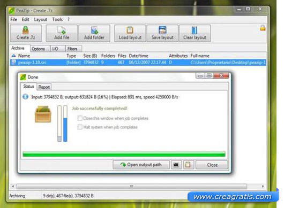This screenshot has width=284, height=208.
Task: Open the File menu
Action: click(14, 19)
